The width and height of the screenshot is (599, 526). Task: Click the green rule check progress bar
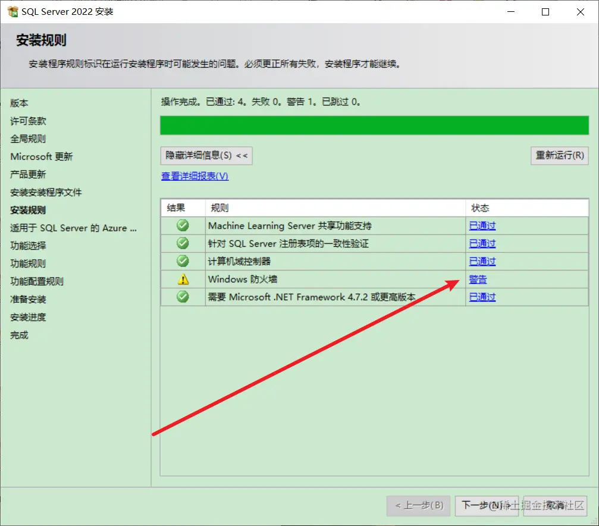pos(374,125)
